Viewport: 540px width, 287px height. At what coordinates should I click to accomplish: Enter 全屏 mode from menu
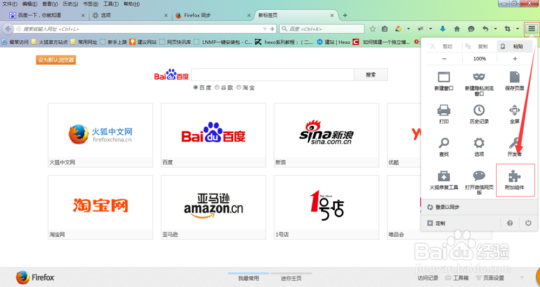[515, 114]
